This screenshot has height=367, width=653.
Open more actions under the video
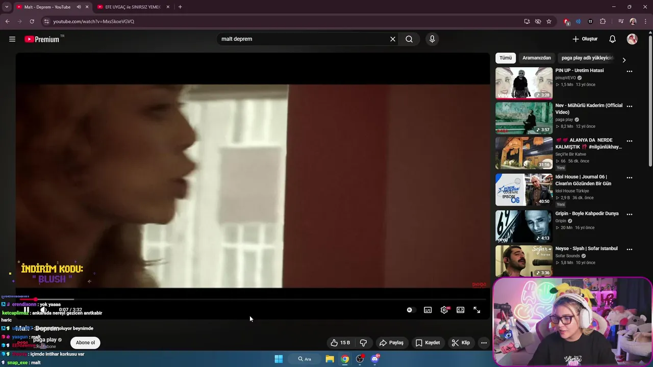(x=484, y=343)
